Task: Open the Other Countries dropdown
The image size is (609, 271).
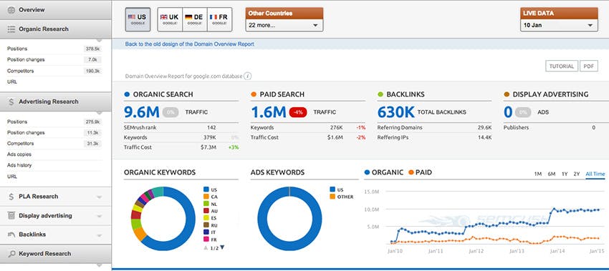Action: click(284, 25)
